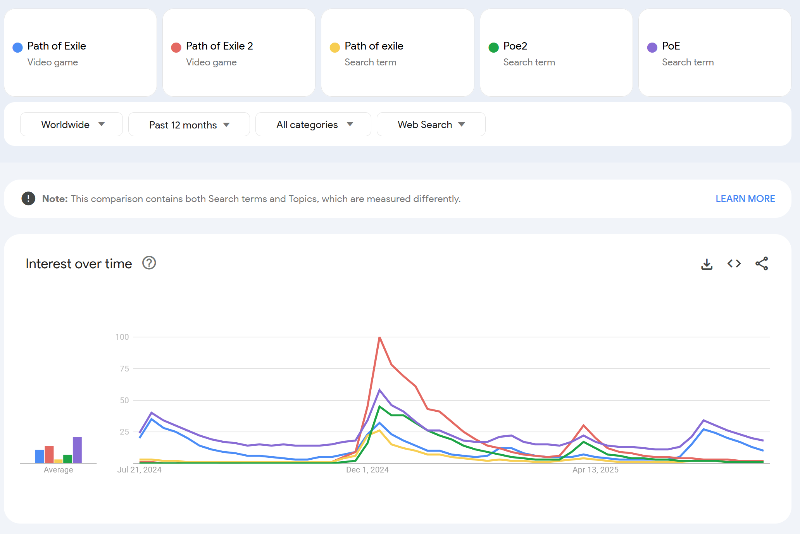The height and width of the screenshot is (534, 800).
Task: Open the Past 12 months dropdown
Action: (189, 124)
